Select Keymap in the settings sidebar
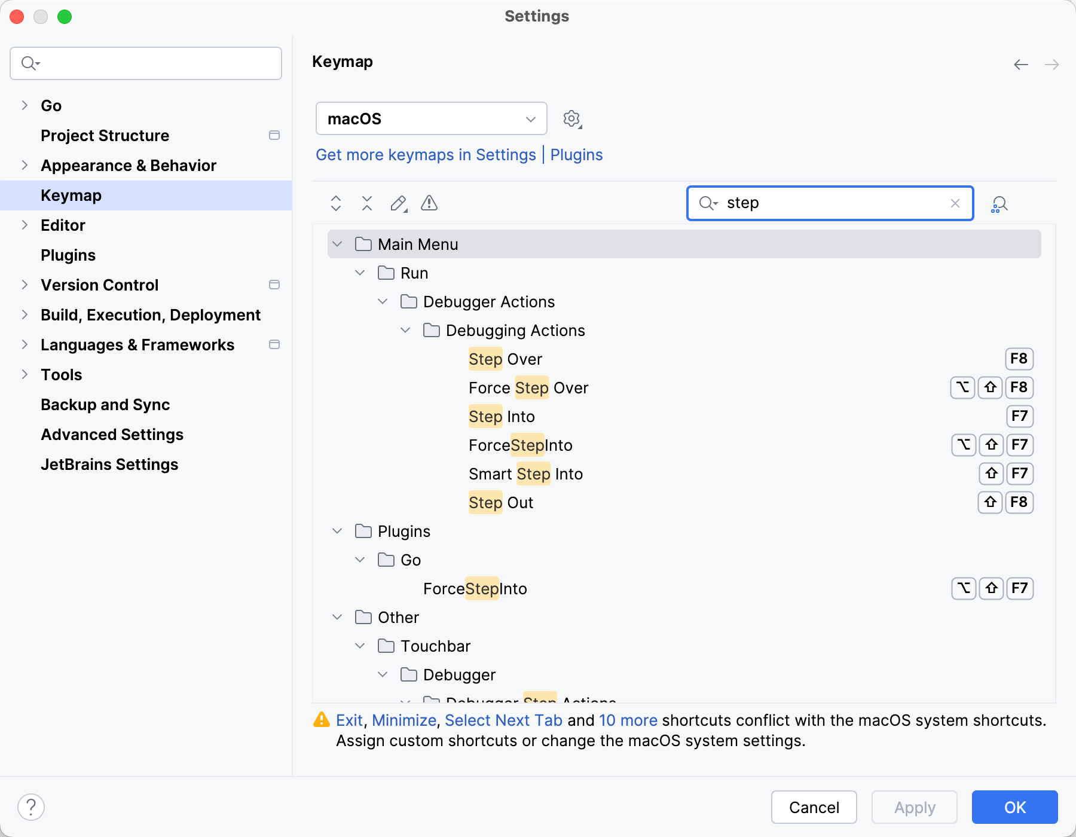 point(71,195)
